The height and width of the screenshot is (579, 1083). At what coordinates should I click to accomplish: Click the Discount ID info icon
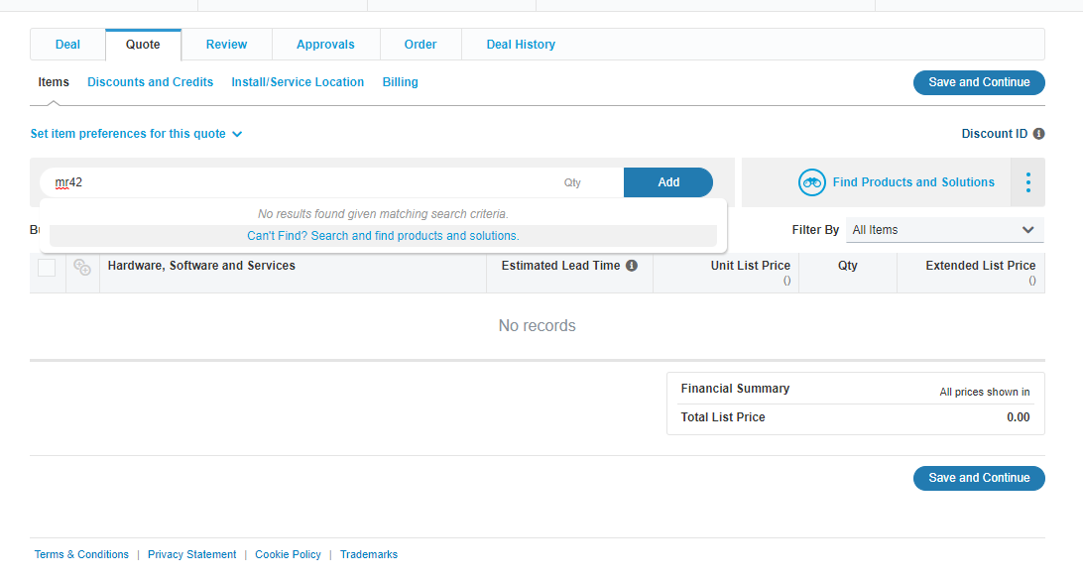coord(1038,133)
